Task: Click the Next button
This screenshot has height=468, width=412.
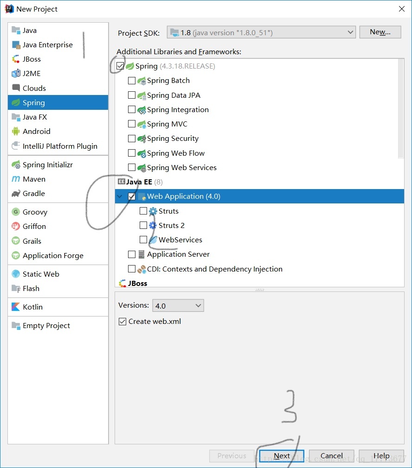Action: point(282,456)
